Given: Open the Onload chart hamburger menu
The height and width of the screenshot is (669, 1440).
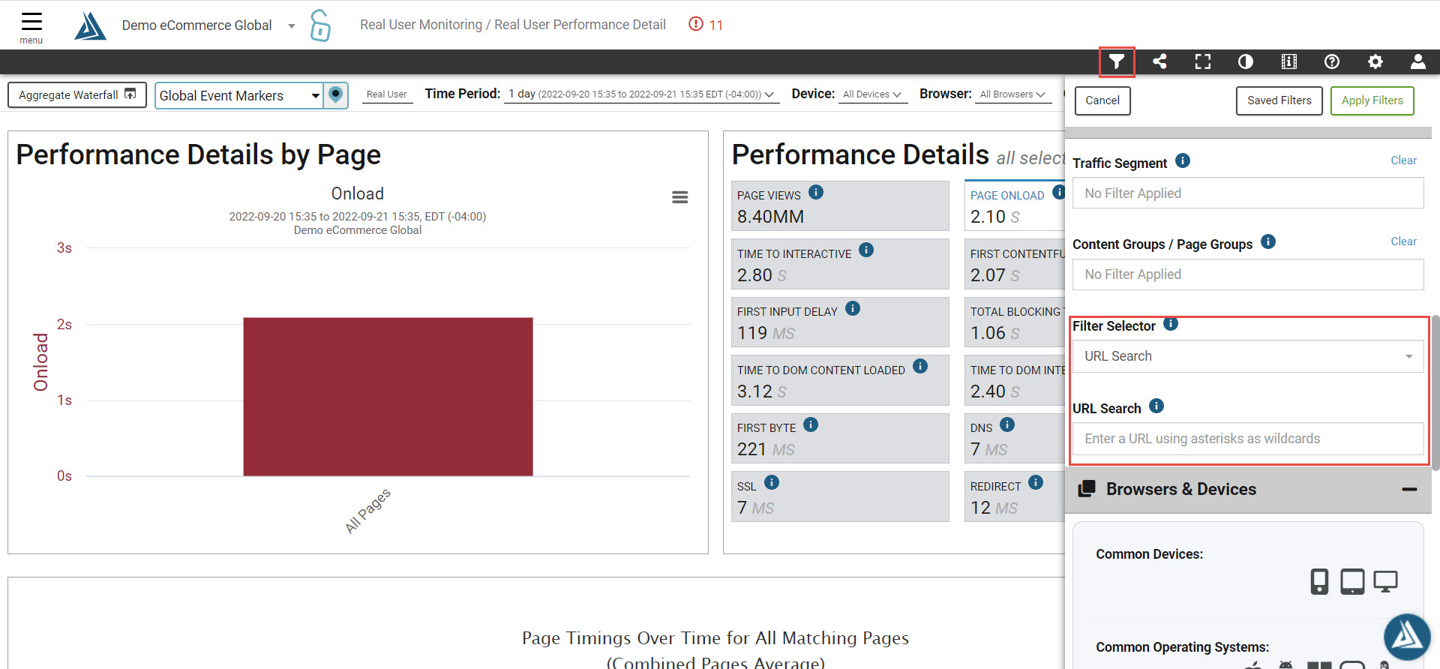Looking at the screenshot, I should [x=680, y=197].
